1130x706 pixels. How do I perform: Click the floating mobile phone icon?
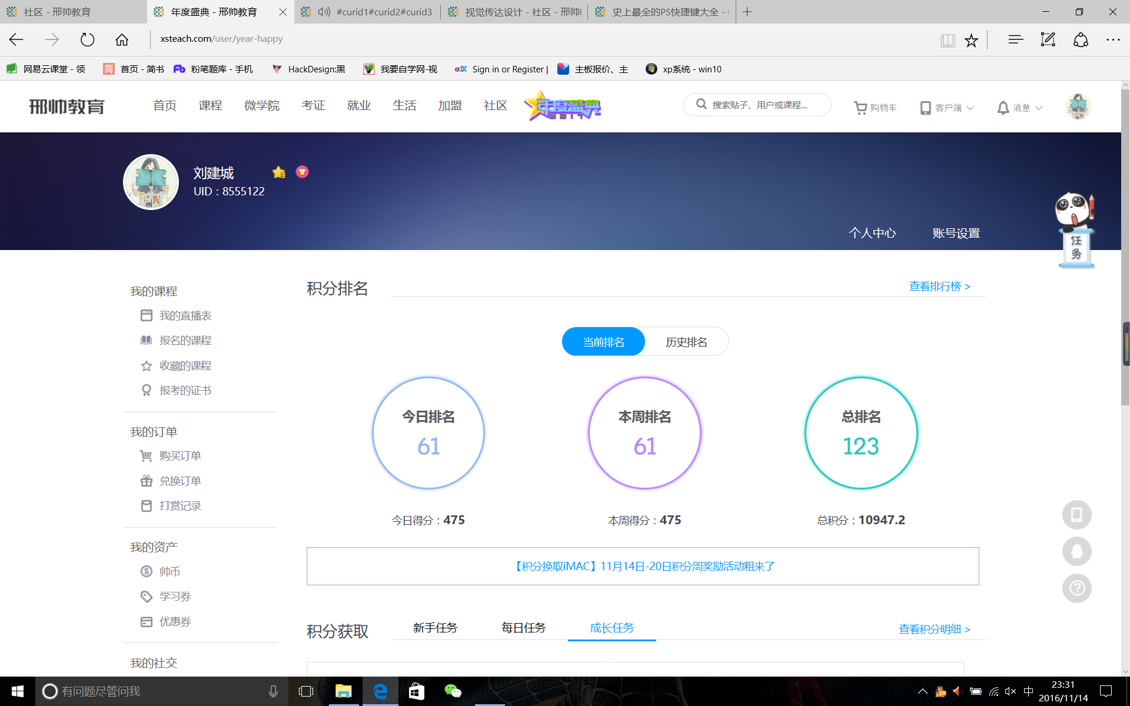[1076, 515]
